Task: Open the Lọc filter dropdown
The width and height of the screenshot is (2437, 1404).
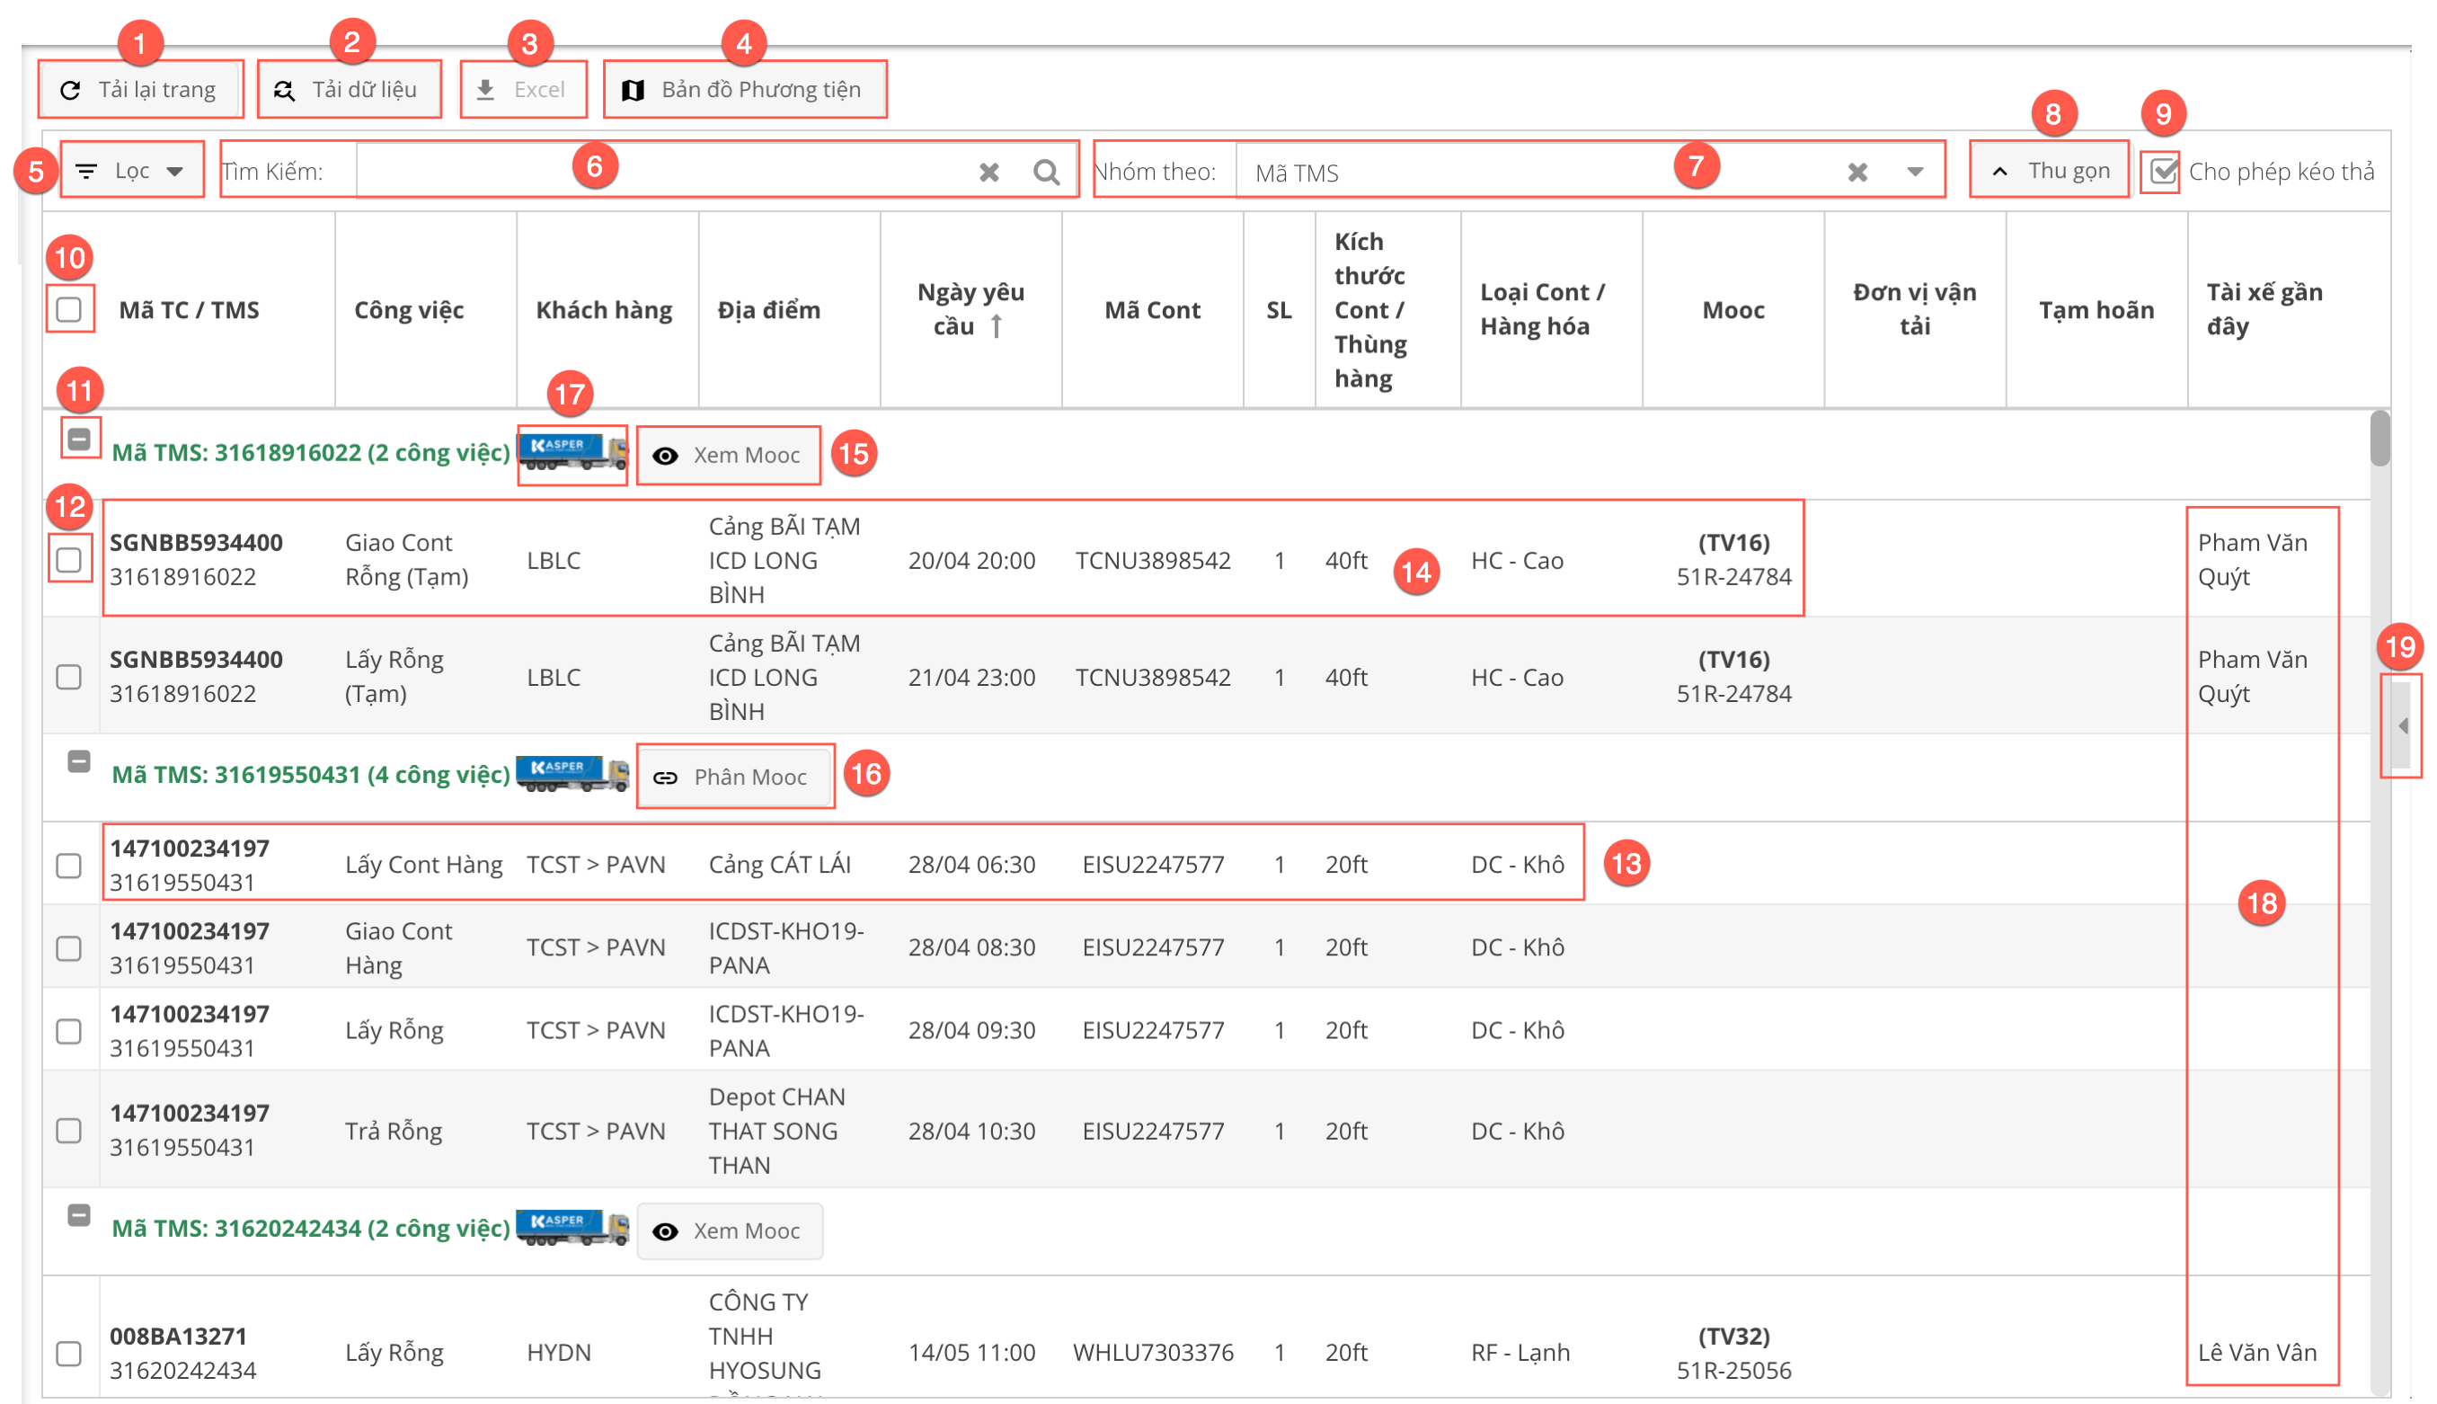Action: 132,171
